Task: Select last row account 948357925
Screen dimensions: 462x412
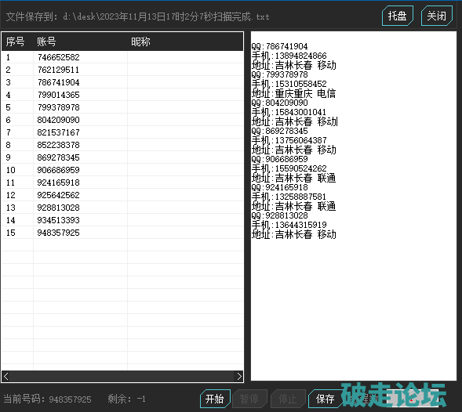Action: 122,233
